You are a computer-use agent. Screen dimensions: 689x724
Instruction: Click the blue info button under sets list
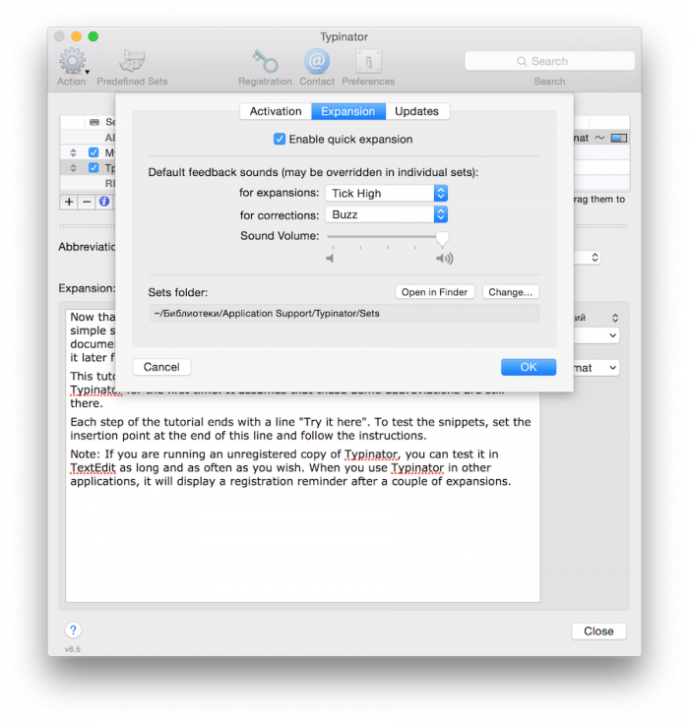(104, 202)
